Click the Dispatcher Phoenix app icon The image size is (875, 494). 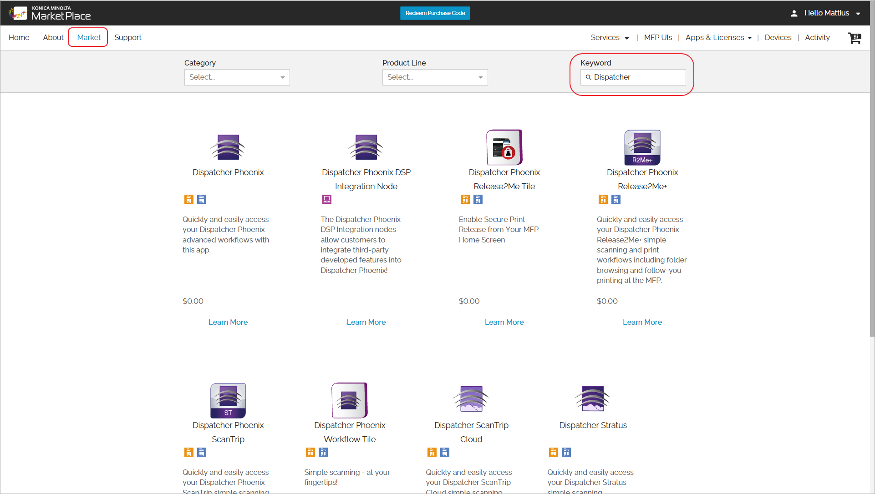click(x=228, y=147)
